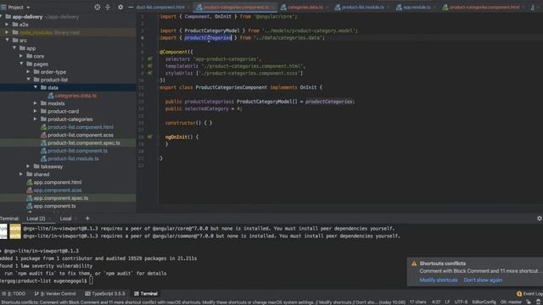
Task: Expand the product-categories folder
Action: click(36, 119)
